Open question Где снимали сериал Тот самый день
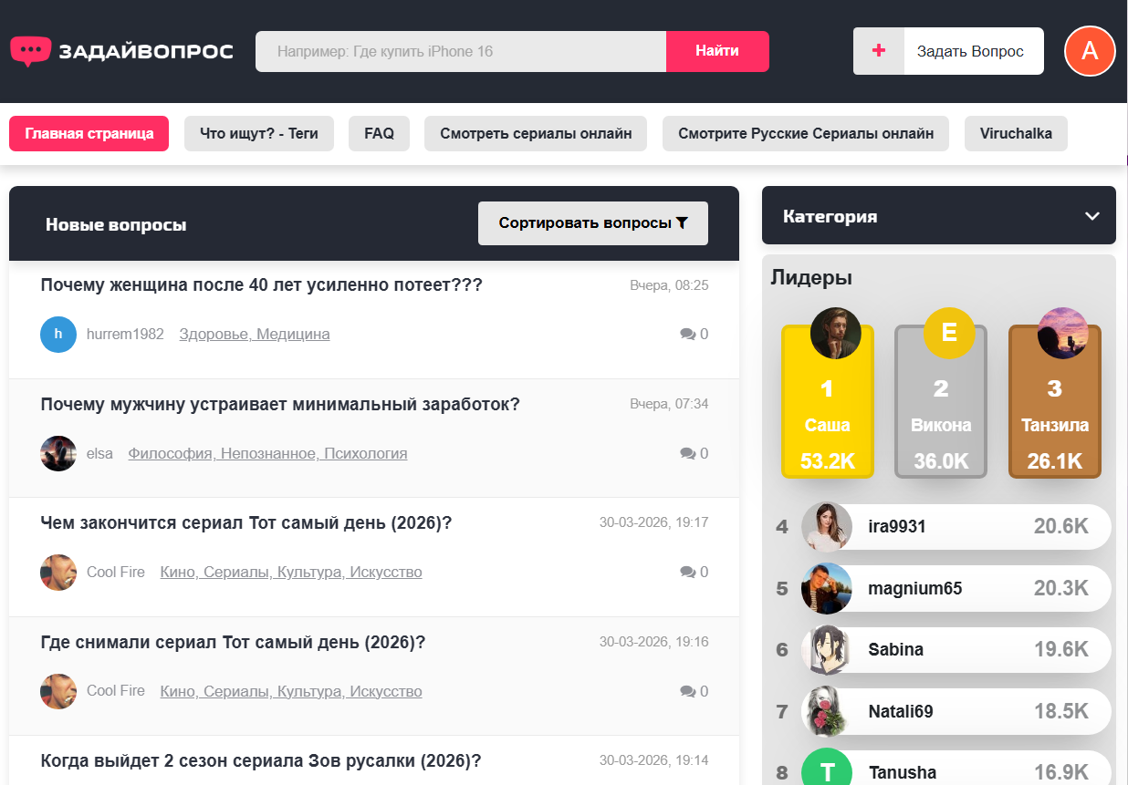 [x=234, y=642]
